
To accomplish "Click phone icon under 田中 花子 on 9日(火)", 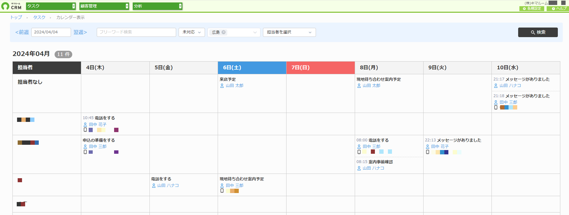I will [428, 152].
